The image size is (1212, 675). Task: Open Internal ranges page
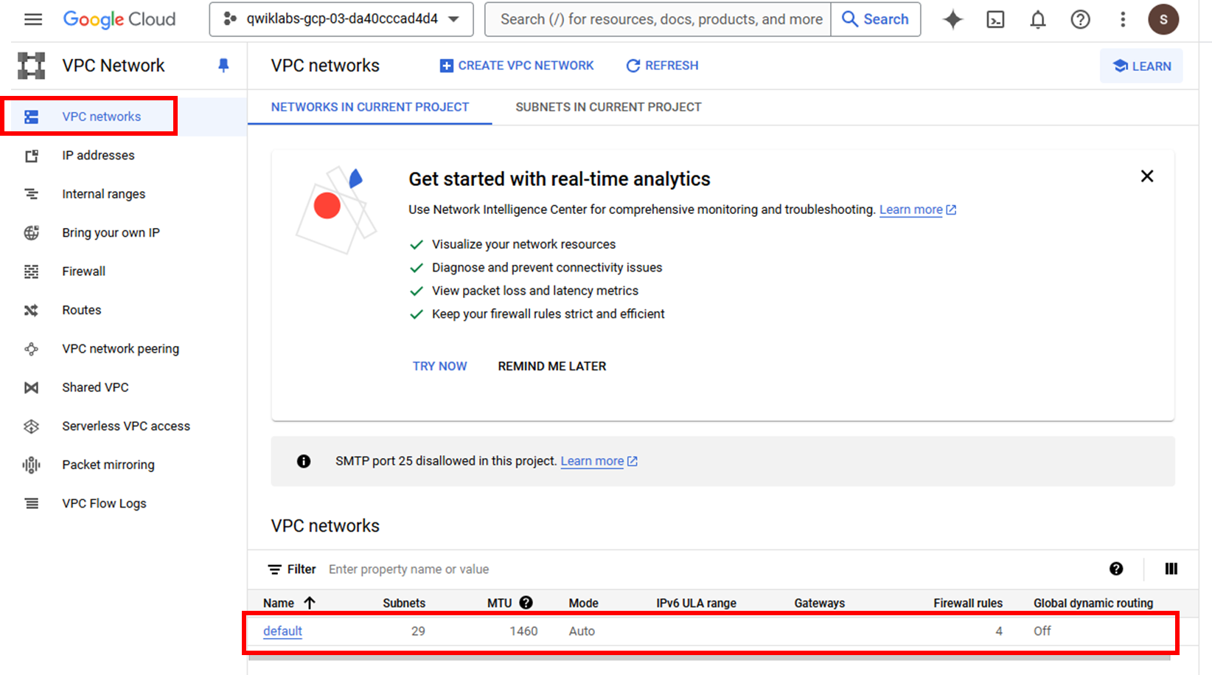pyautogui.click(x=104, y=194)
